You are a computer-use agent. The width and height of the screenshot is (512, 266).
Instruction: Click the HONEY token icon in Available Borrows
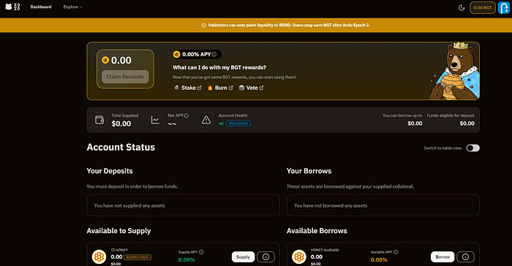pos(298,256)
